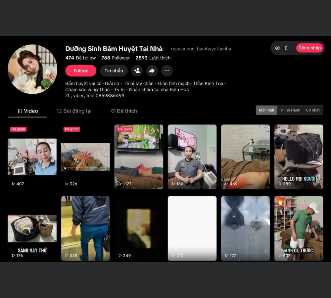Click the add-friend person icon button
Image resolution: width=331 pixels, height=298 pixels.
137,71
